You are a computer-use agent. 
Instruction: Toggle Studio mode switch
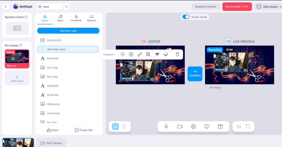coord(186,17)
